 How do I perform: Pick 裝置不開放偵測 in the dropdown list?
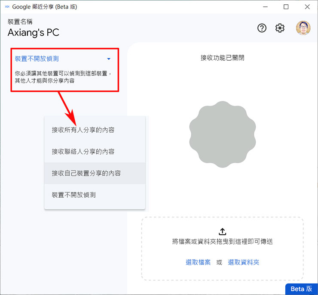[x=95, y=195]
